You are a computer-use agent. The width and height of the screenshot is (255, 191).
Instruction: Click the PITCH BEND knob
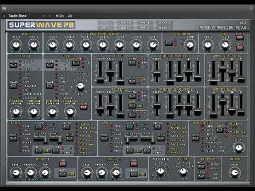(161, 171)
